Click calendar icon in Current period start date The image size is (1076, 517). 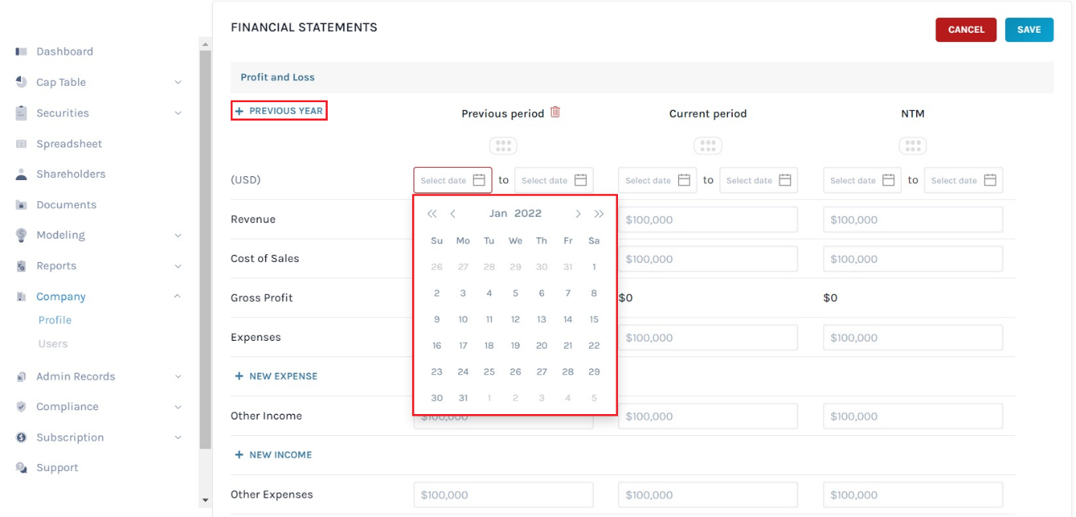tap(684, 180)
